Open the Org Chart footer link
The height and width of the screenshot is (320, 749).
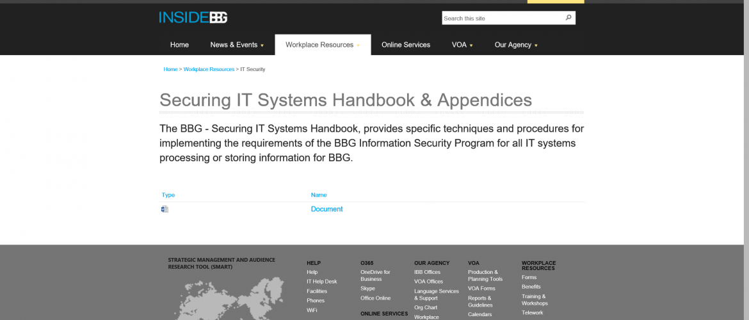pos(426,308)
